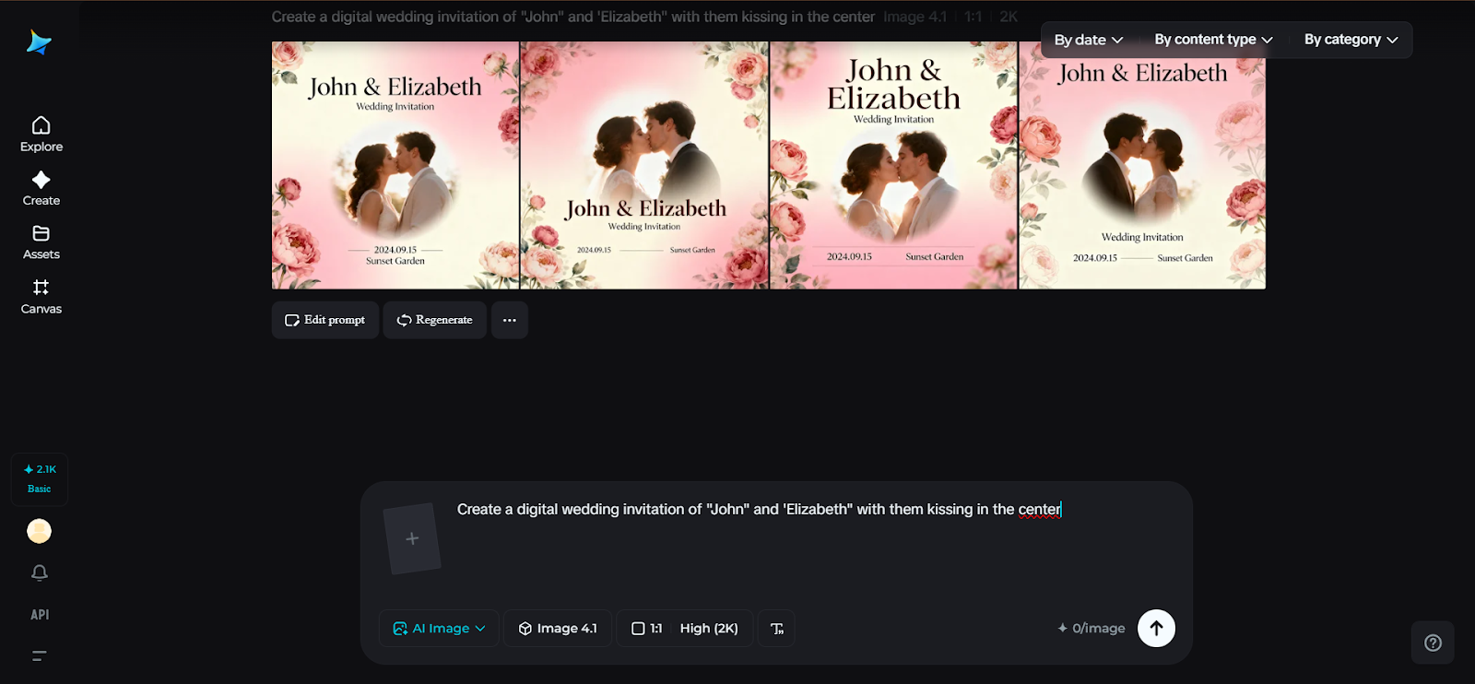The height and width of the screenshot is (684, 1475).
Task: Click the Dreamina logo icon
Action: coord(39,42)
